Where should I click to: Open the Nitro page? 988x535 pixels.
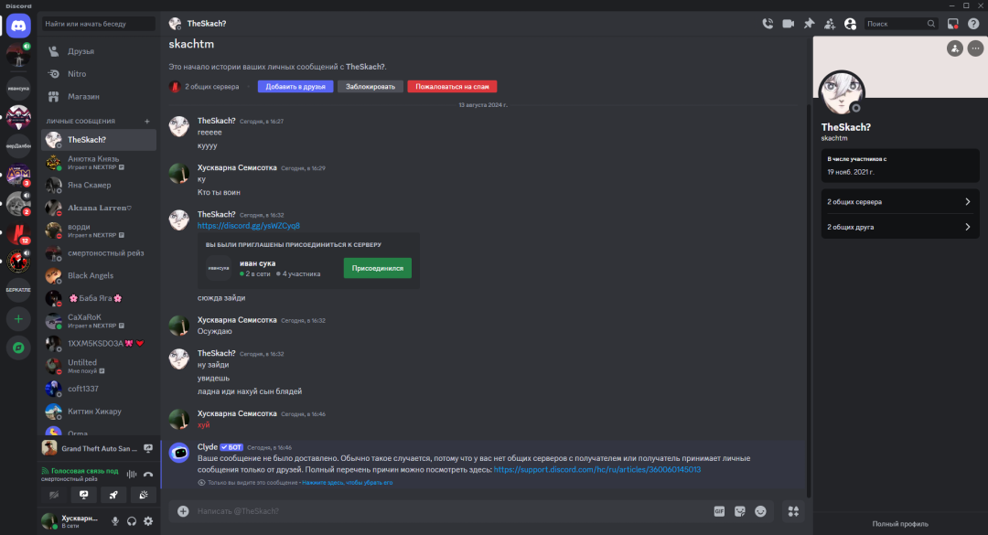77,74
